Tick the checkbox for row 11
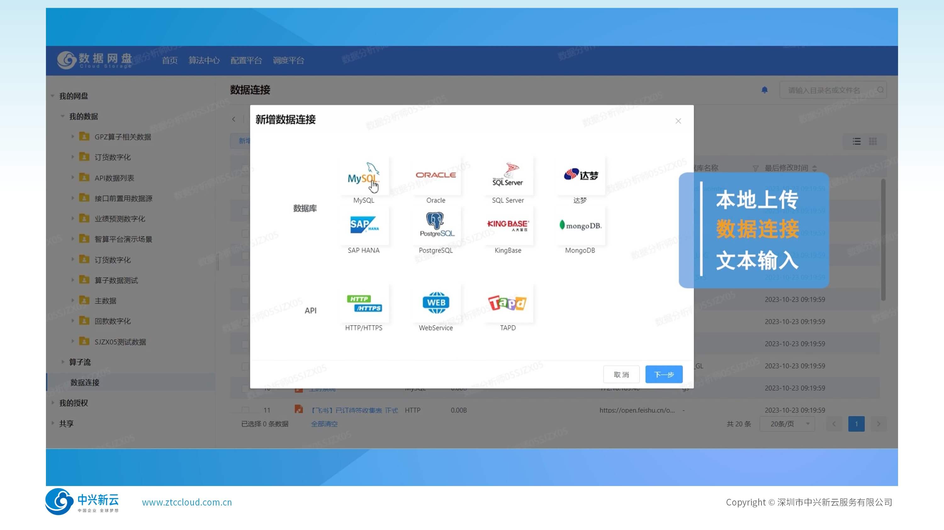 pyautogui.click(x=245, y=410)
